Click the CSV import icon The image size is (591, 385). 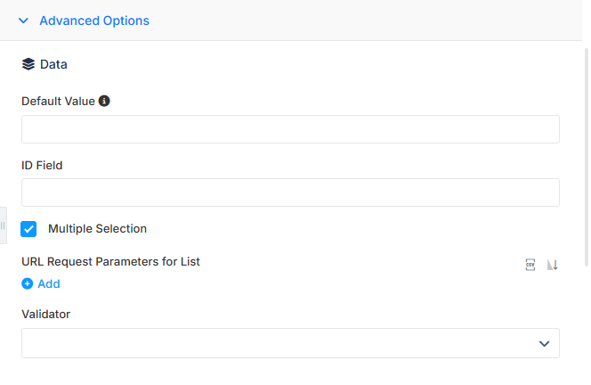(x=530, y=265)
